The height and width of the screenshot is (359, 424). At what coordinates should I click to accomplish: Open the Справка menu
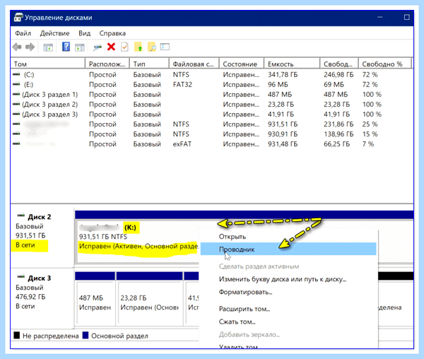click(112, 33)
